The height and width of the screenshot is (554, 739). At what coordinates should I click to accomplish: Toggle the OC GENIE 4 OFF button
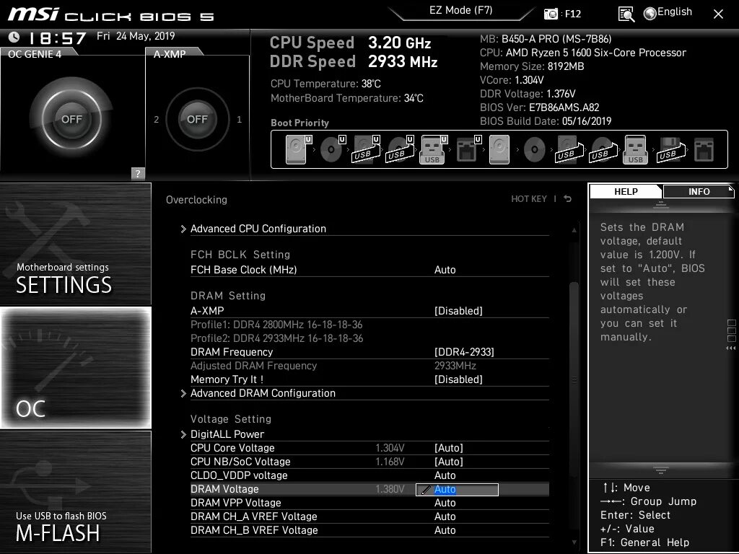click(71, 119)
